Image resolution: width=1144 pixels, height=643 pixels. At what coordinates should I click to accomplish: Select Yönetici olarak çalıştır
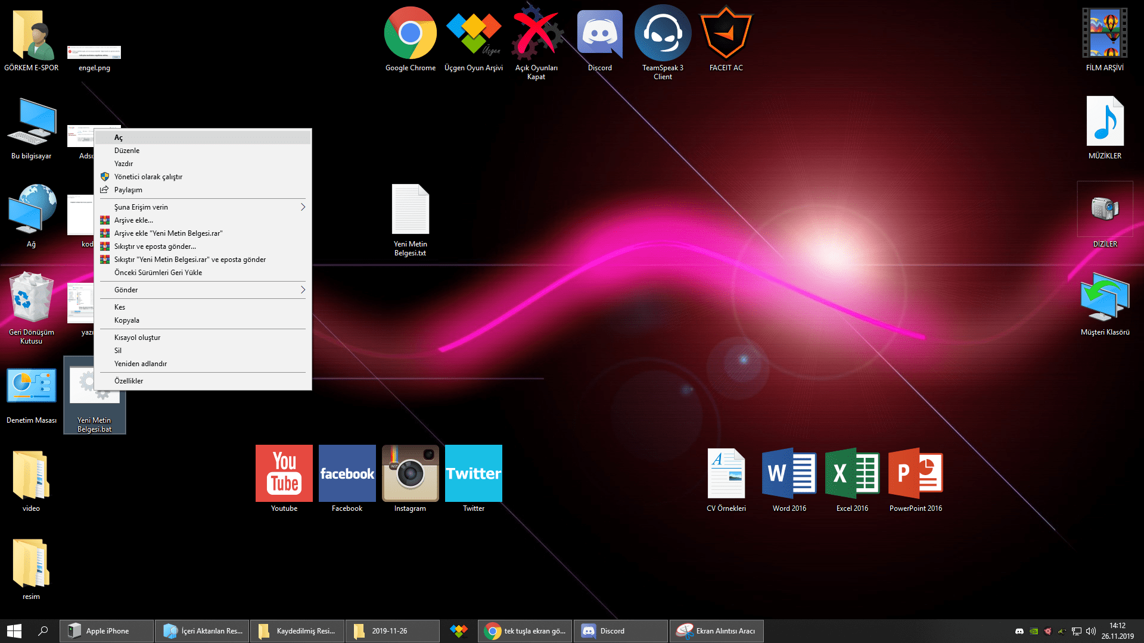point(203,177)
